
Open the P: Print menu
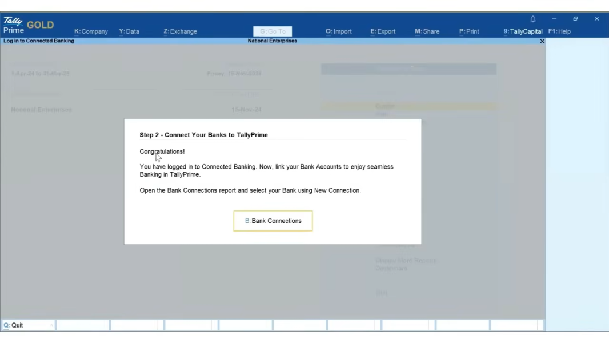click(469, 31)
